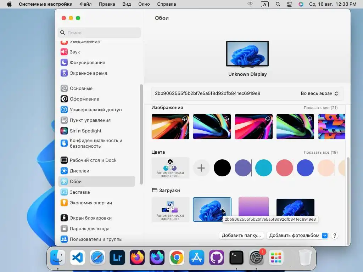Open Siri from the menu bar

(301, 4)
